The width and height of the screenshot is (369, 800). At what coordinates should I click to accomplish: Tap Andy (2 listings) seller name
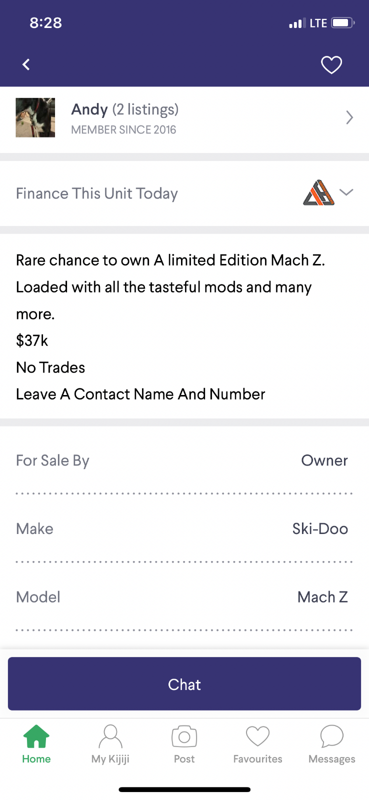click(125, 109)
